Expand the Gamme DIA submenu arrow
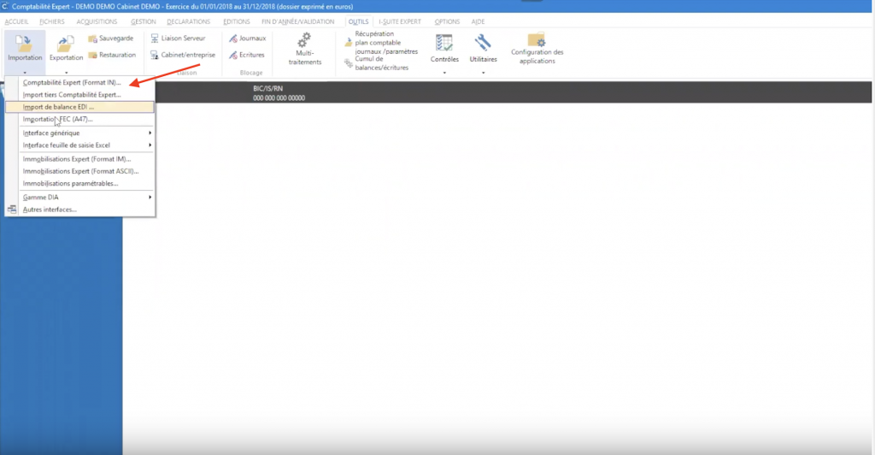The height and width of the screenshot is (455, 875). (150, 197)
